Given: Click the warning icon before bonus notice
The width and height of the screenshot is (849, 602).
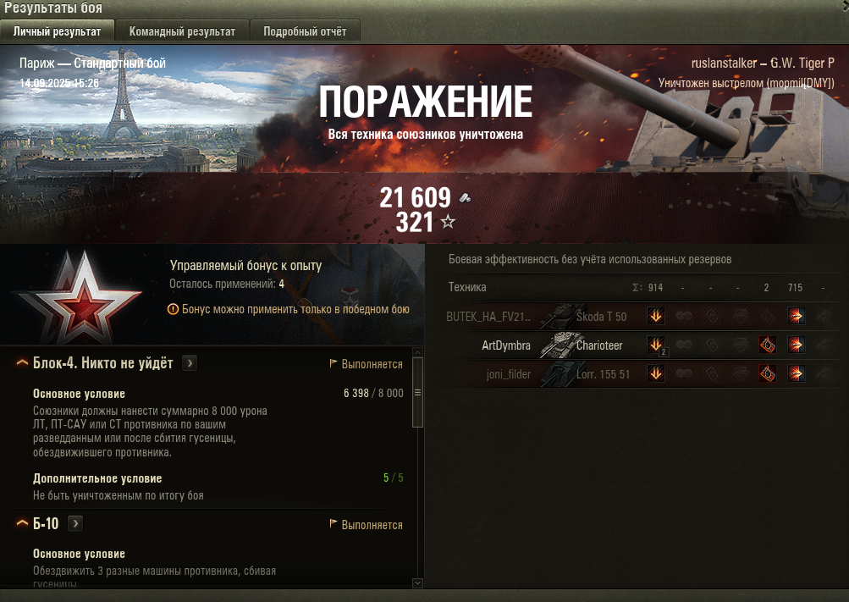Looking at the screenshot, I should click(x=173, y=309).
